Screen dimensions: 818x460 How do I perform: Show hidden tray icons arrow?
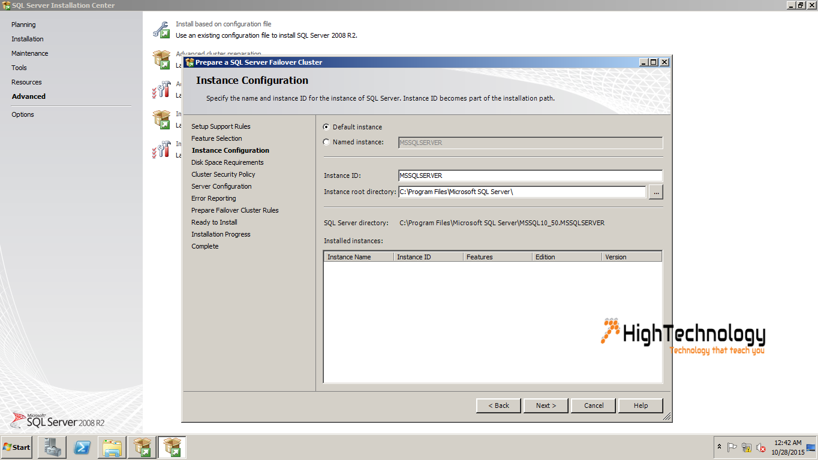coord(719,447)
